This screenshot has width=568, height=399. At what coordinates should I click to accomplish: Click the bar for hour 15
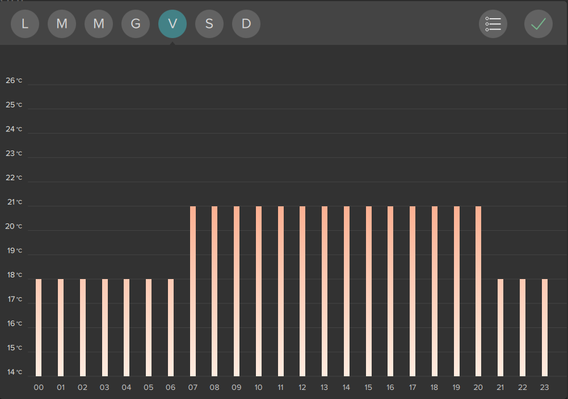point(369,291)
